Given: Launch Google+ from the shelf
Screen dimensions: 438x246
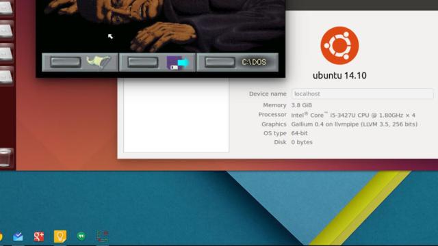Looking at the screenshot, I should [39, 236].
